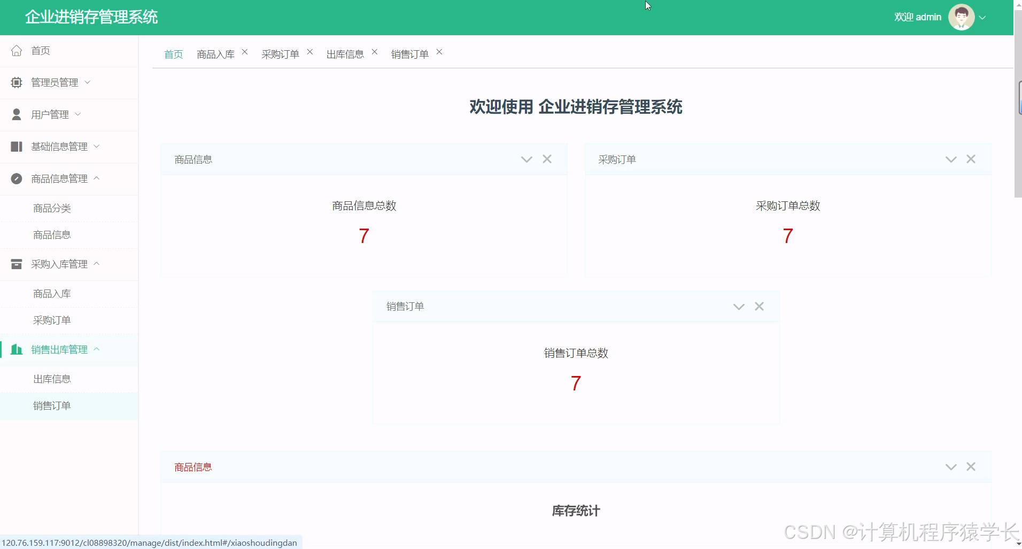The image size is (1022, 549).
Task: Collapse the 商品信息 card via its chevron
Action: [527, 159]
